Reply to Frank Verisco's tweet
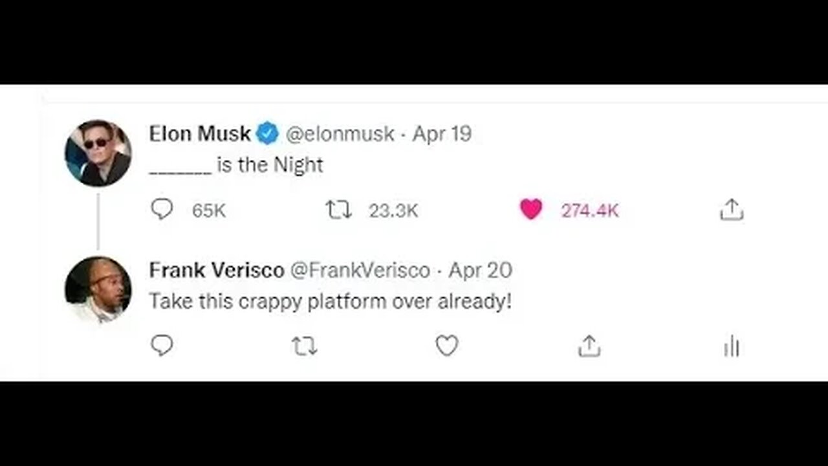The width and height of the screenshot is (828, 466). (162, 346)
